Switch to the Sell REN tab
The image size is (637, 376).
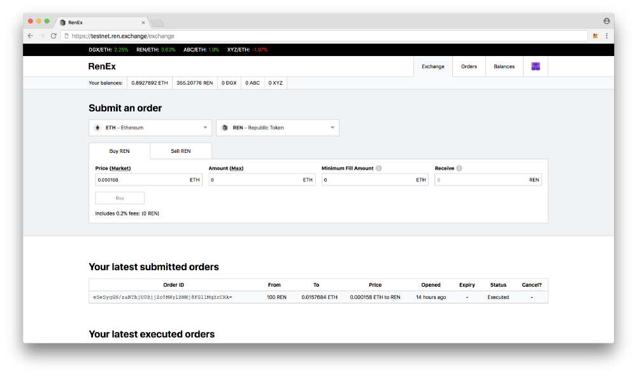181,151
